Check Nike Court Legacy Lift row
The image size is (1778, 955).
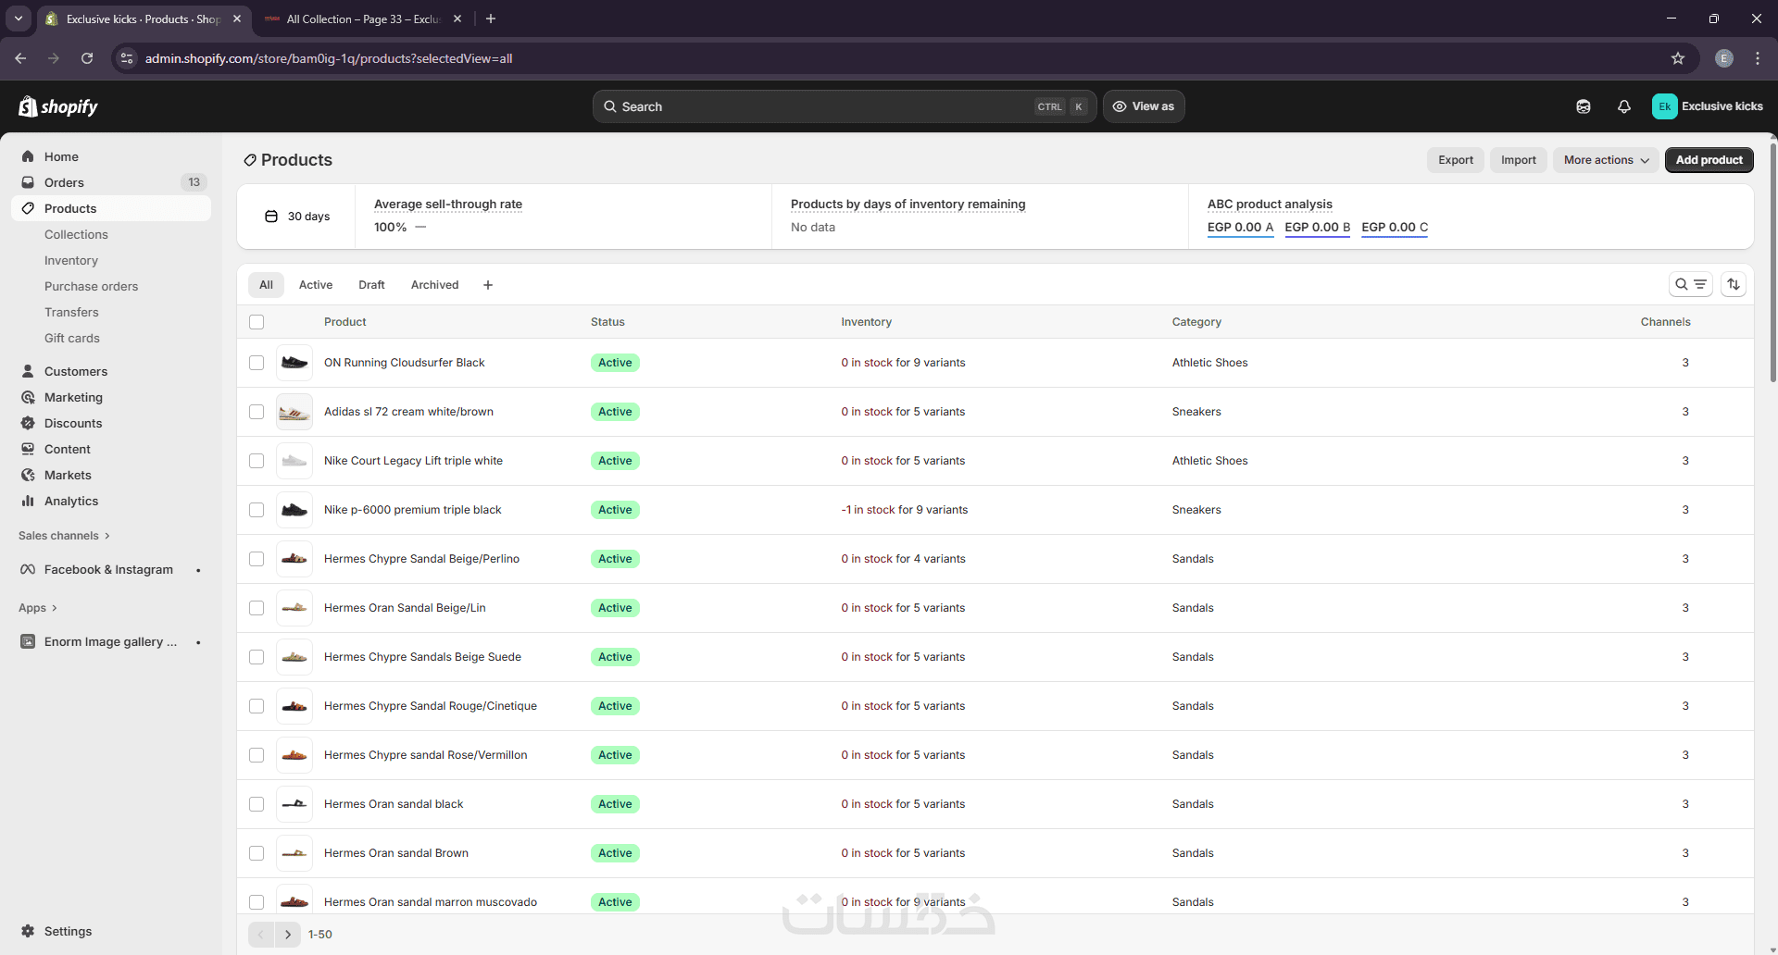pyautogui.click(x=257, y=461)
